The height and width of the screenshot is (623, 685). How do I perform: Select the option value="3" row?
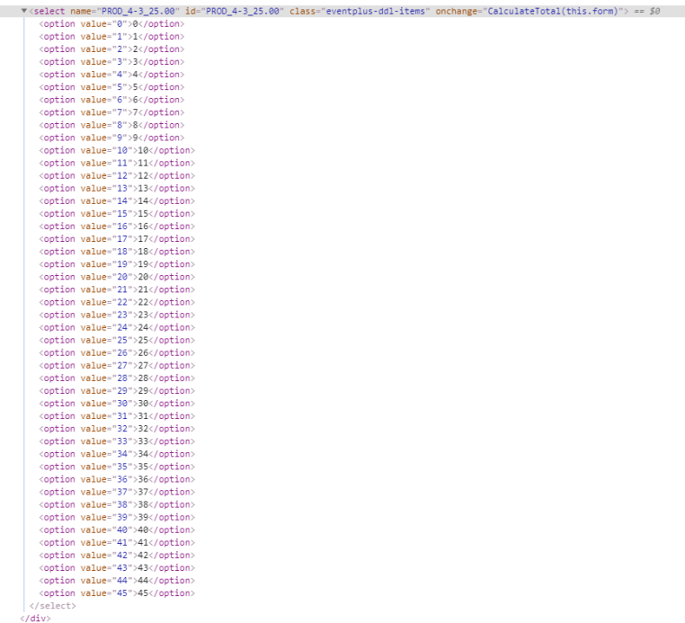tap(111, 62)
